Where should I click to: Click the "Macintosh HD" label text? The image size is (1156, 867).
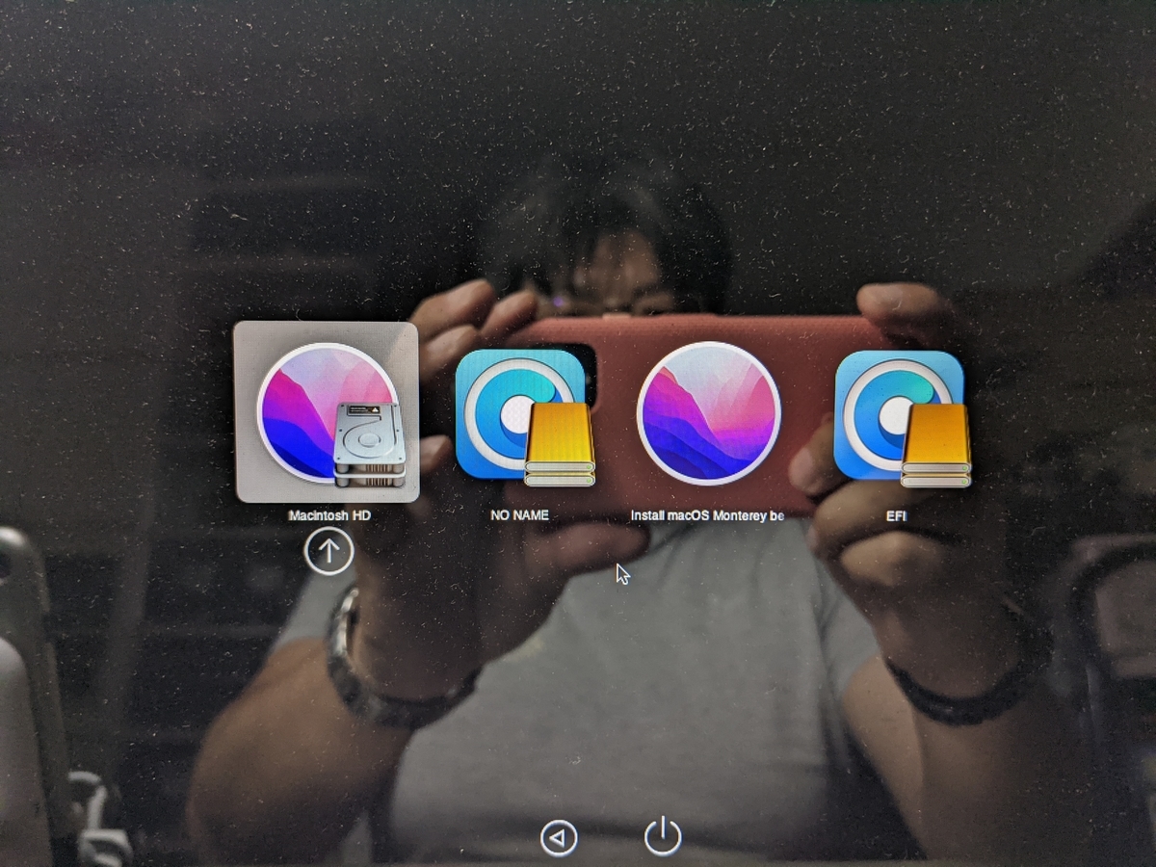(329, 515)
